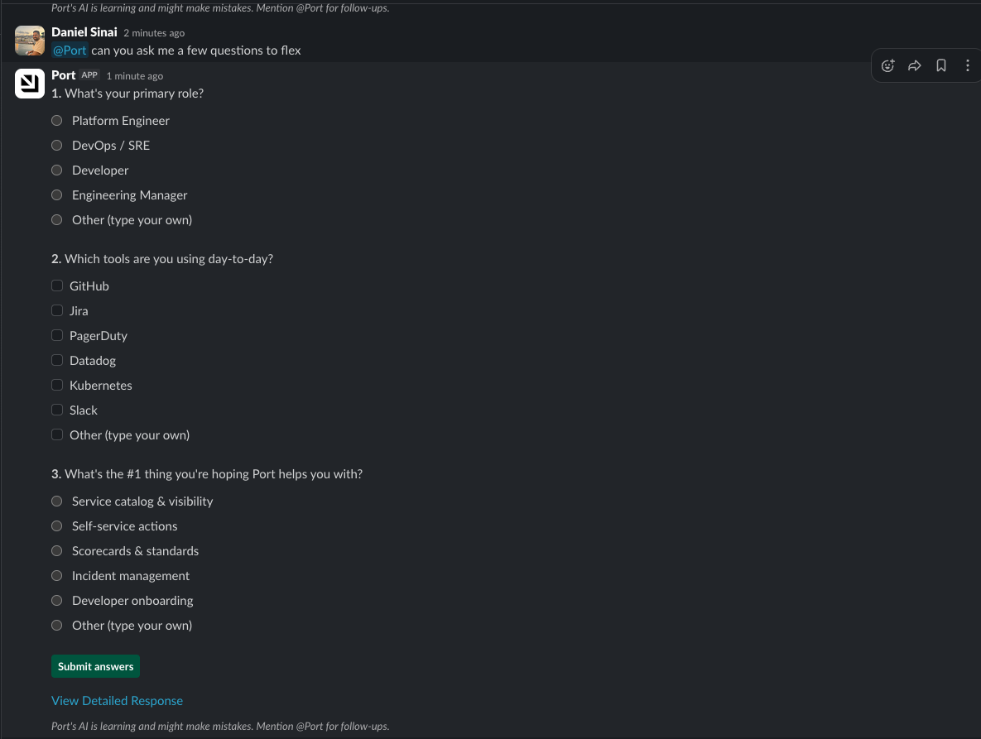Add a reaction with the emoji icon
The width and height of the screenshot is (981, 739).
(x=887, y=65)
